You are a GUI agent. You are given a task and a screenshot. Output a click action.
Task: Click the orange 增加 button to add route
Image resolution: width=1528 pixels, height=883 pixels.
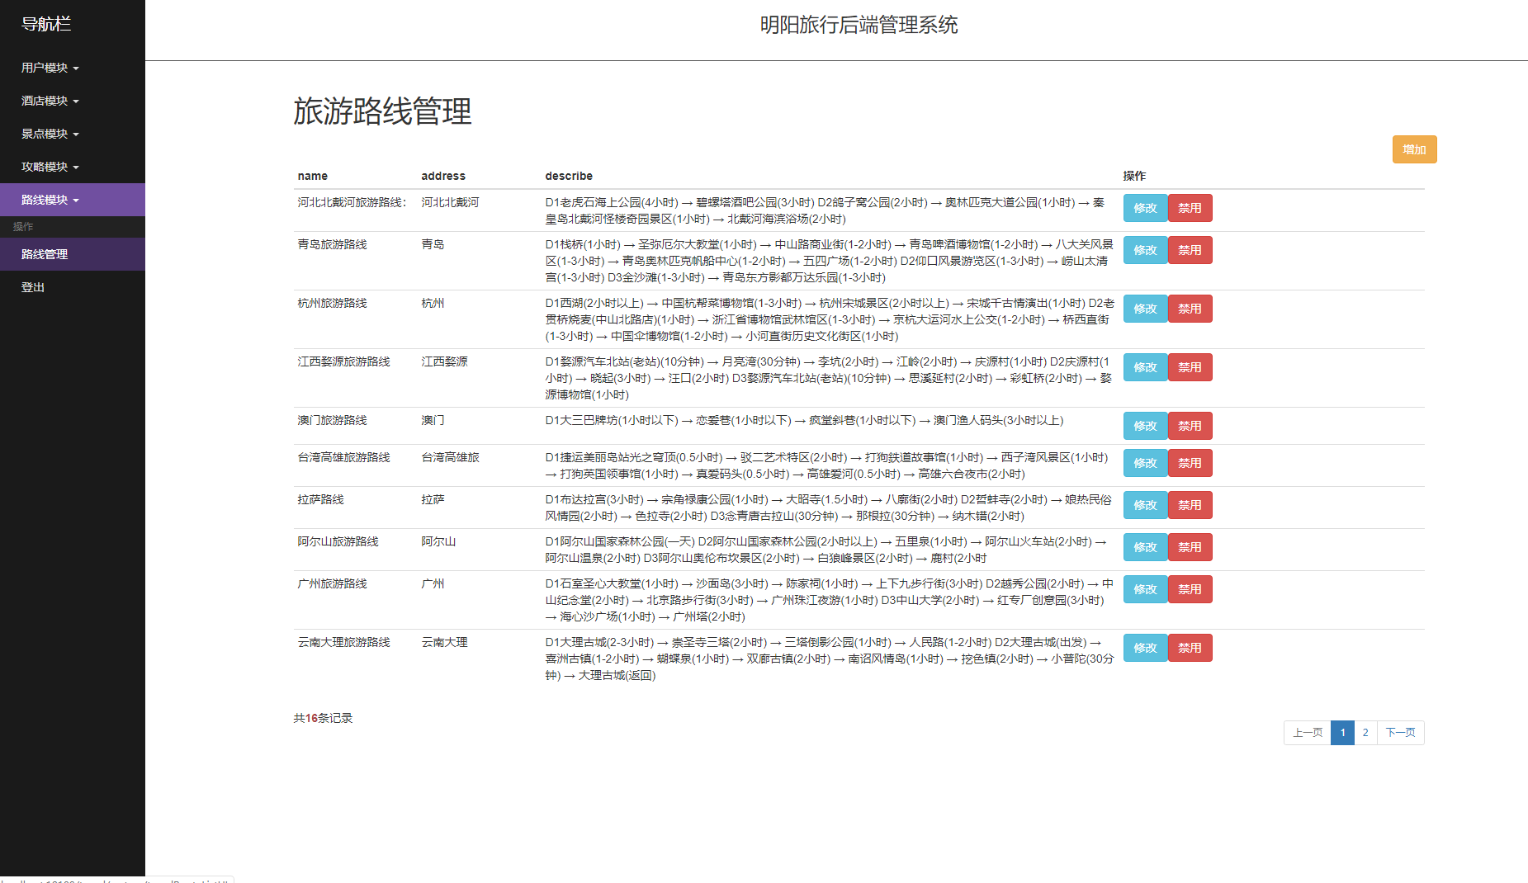coord(1414,149)
